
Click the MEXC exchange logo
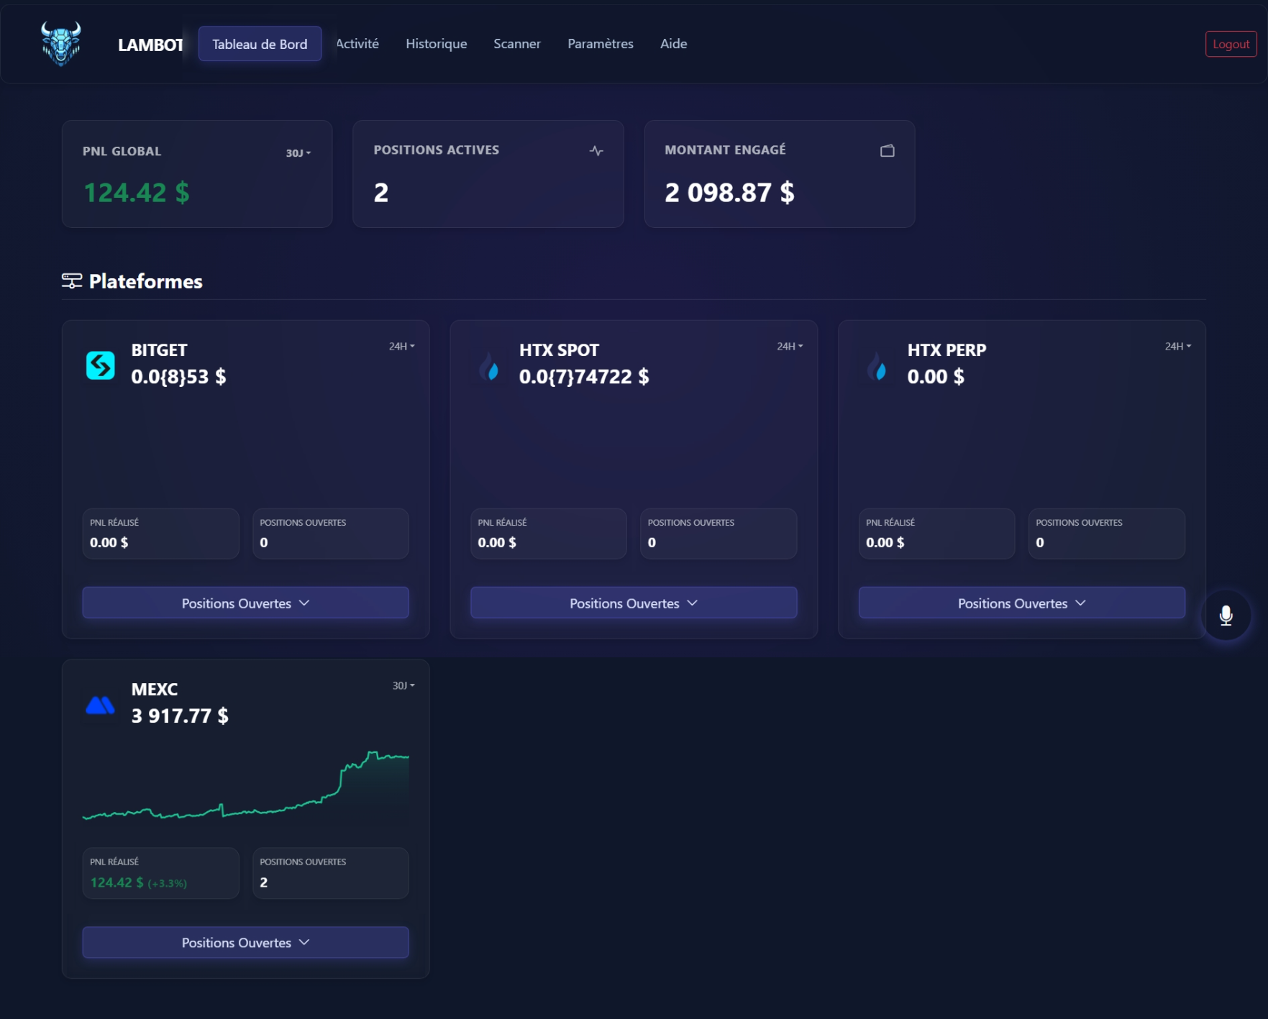101,705
